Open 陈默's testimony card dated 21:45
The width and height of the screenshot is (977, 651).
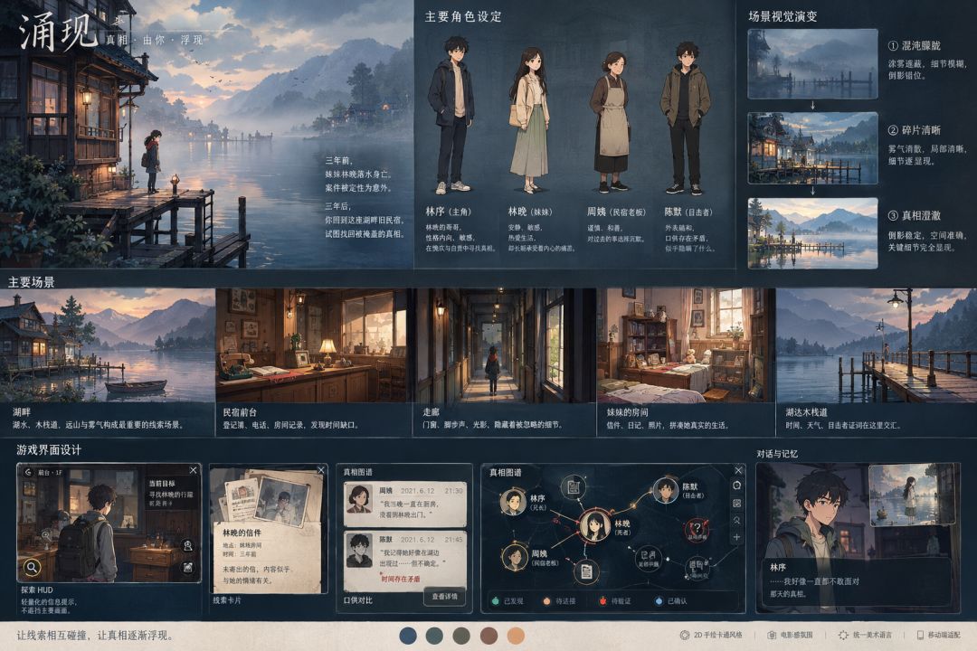click(404, 560)
